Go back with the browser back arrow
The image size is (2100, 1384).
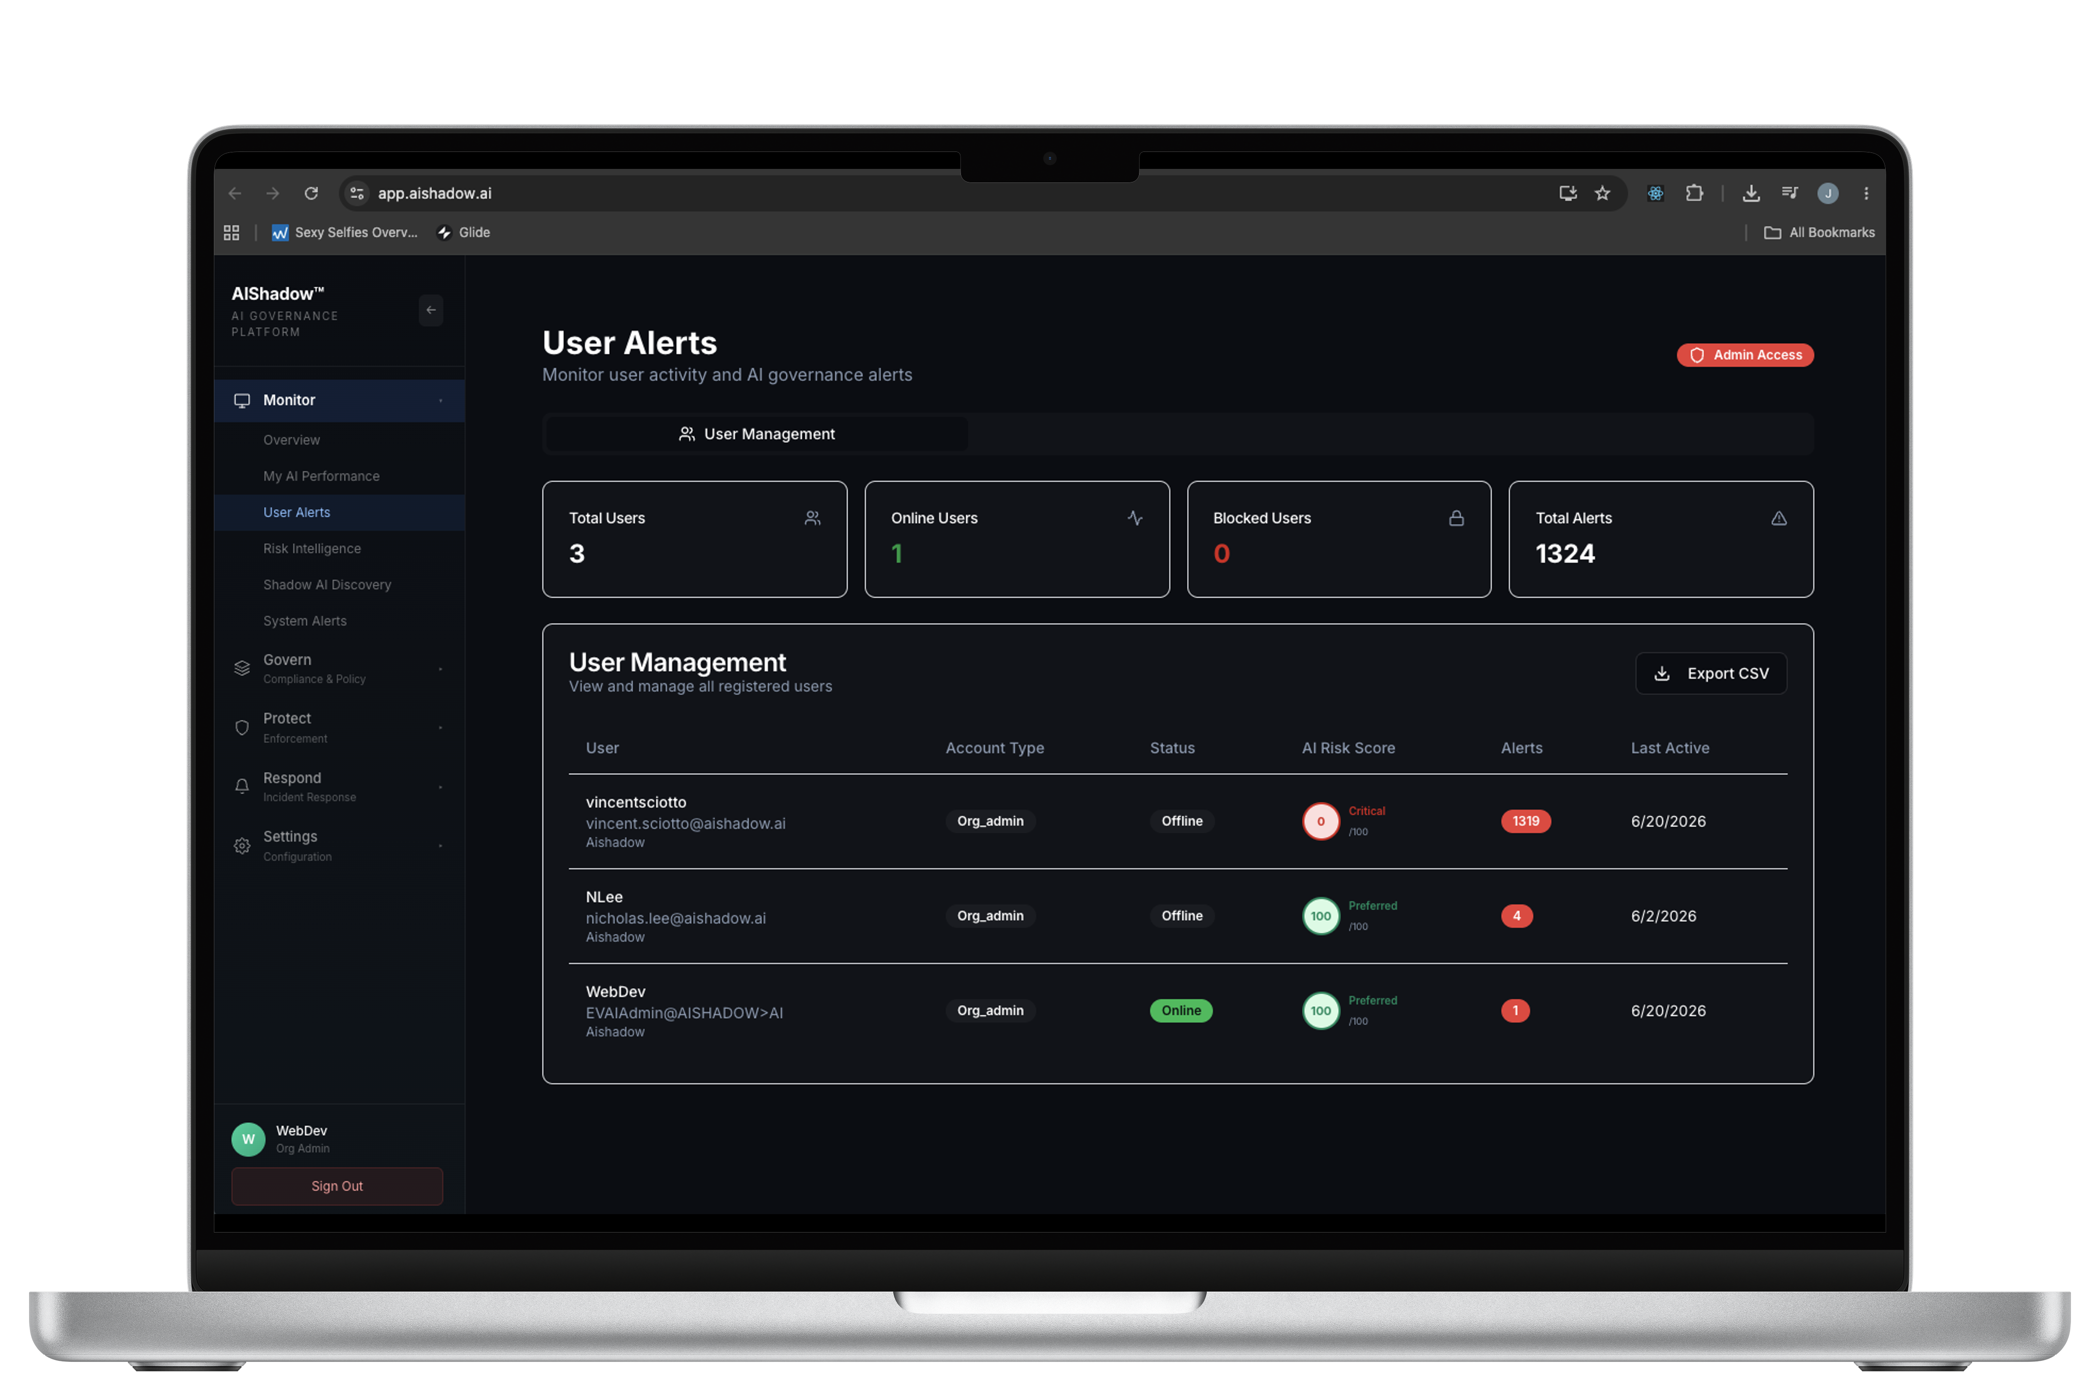click(235, 193)
